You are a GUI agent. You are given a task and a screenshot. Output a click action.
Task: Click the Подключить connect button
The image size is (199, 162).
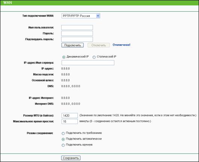(x=72, y=45)
